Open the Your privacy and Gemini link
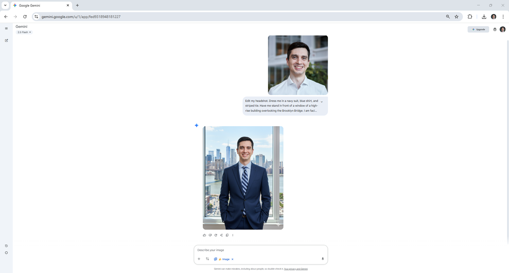The image size is (509, 273). click(296, 269)
